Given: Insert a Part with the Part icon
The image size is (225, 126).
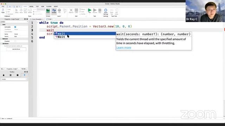Looking at the screenshot, I should pyautogui.click(x=59, y=11).
